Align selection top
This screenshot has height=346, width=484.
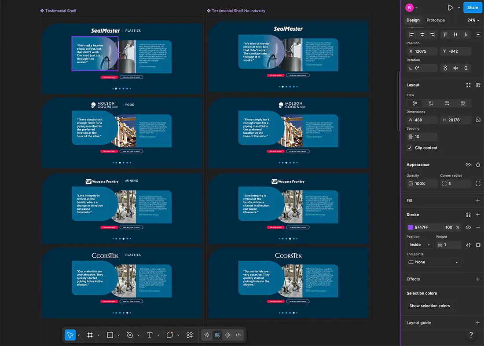coord(445,35)
